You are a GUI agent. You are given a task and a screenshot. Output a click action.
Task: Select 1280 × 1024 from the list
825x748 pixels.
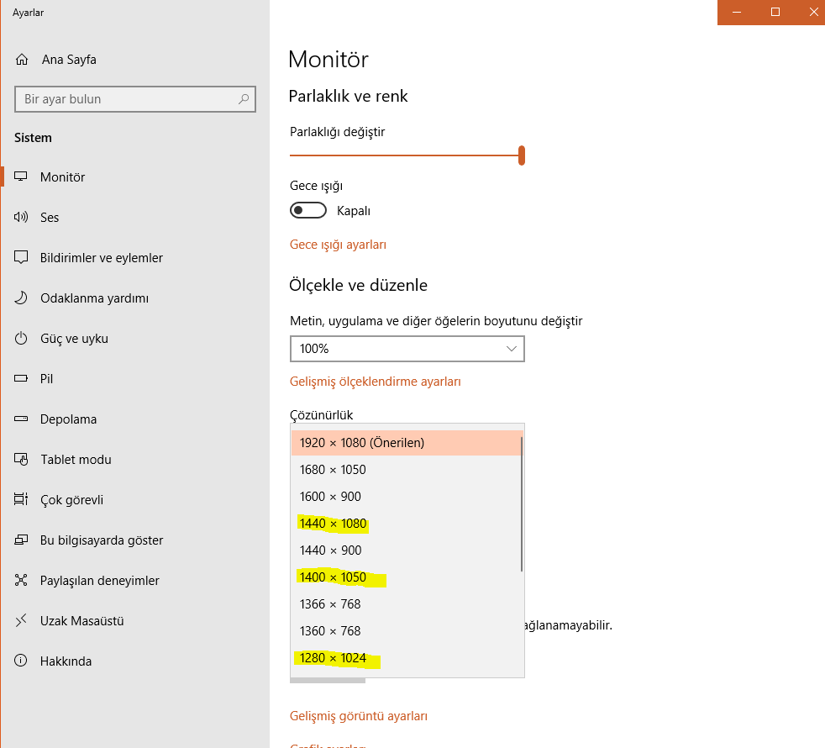point(406,658)
